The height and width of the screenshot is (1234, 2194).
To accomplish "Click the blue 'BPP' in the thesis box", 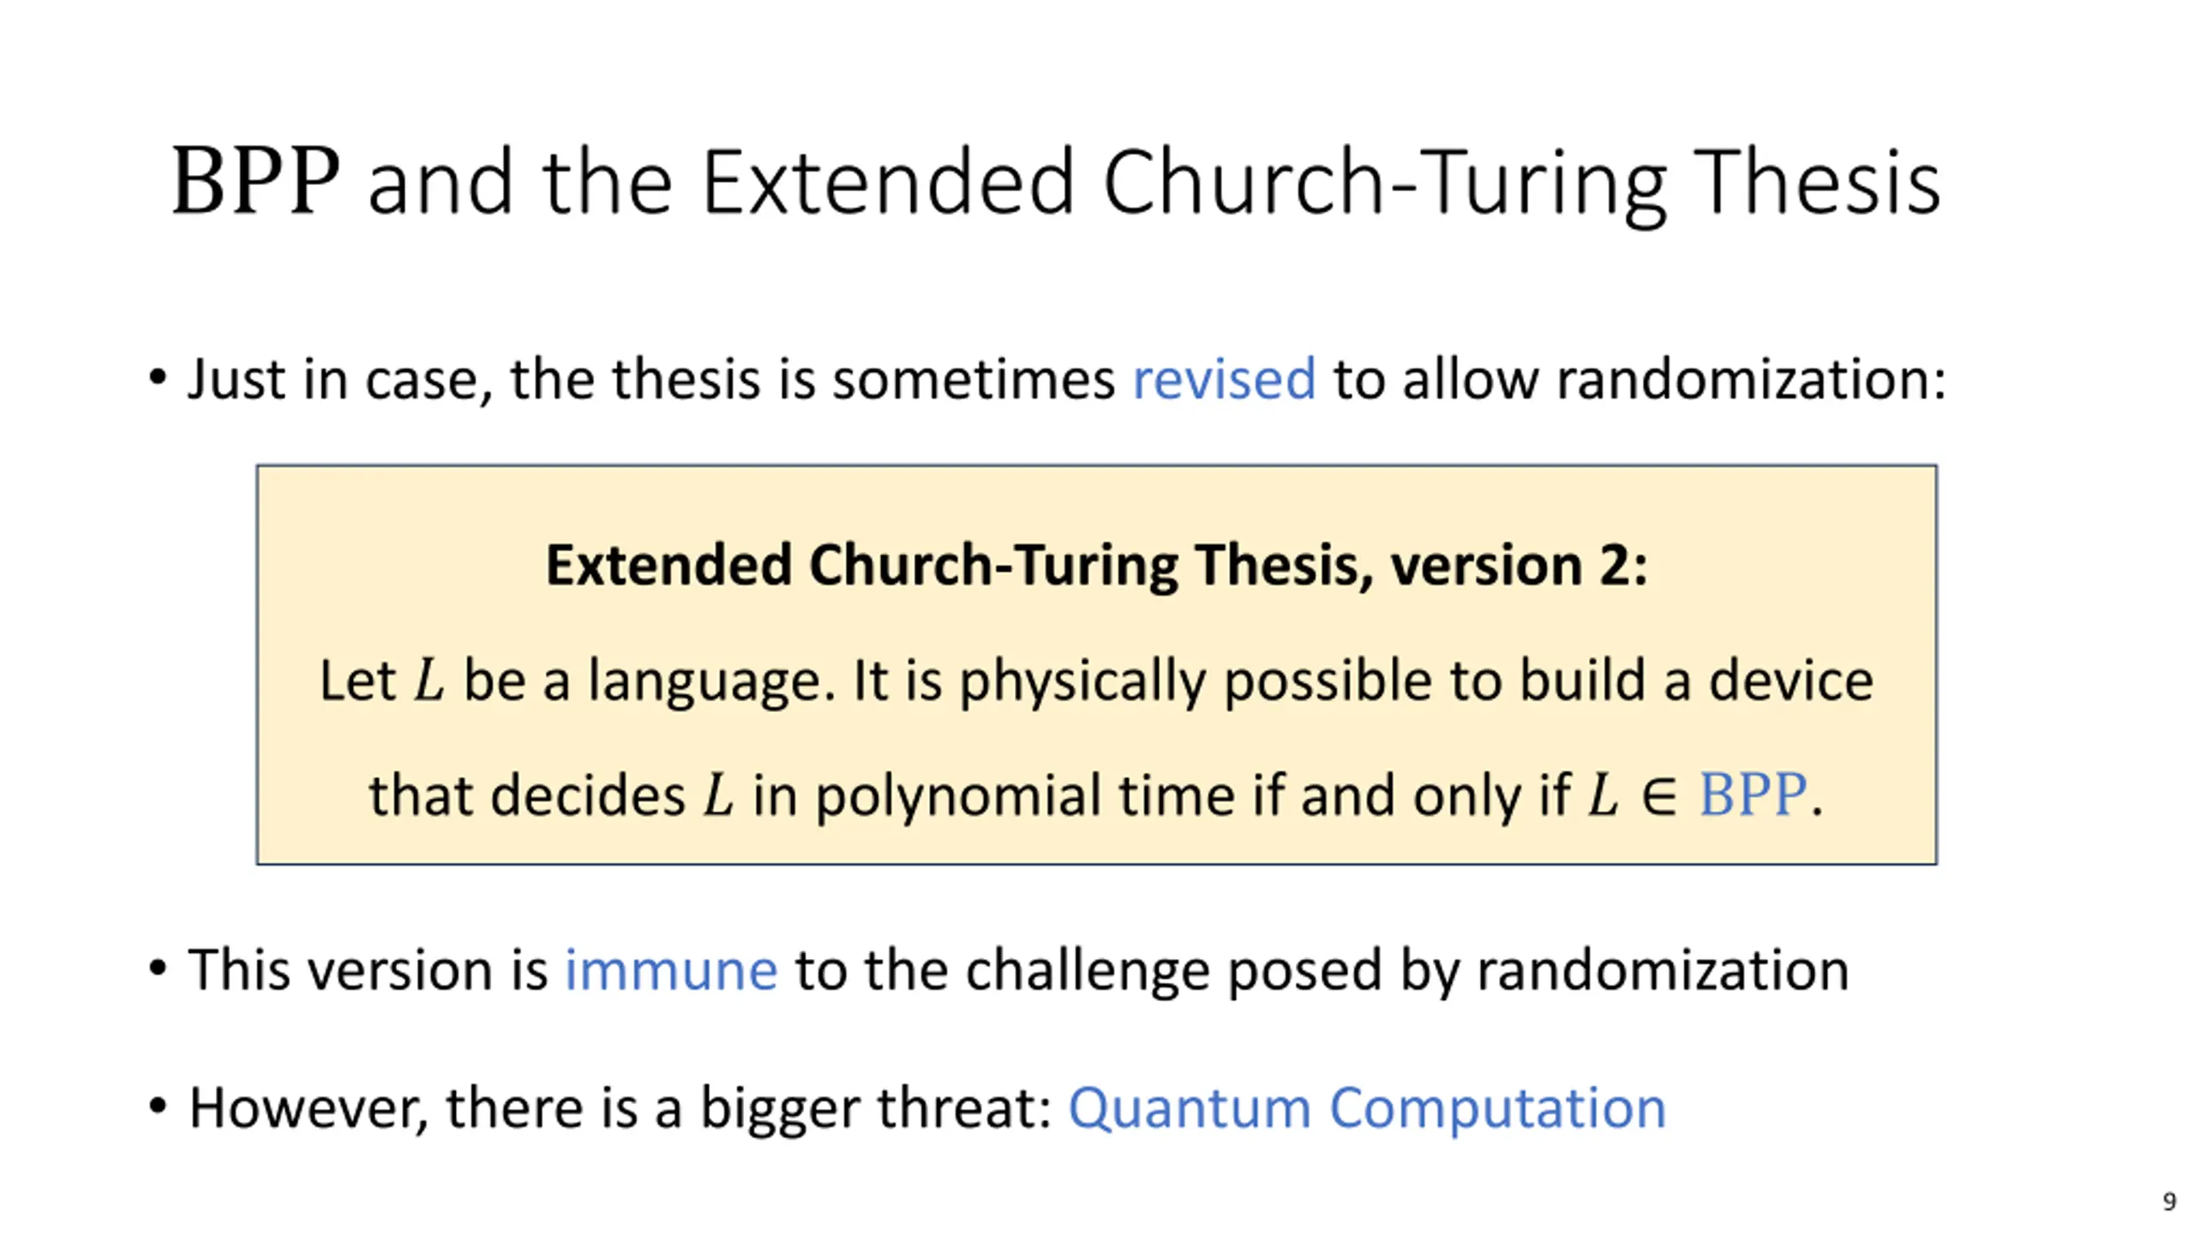I will coord(1753,794).
